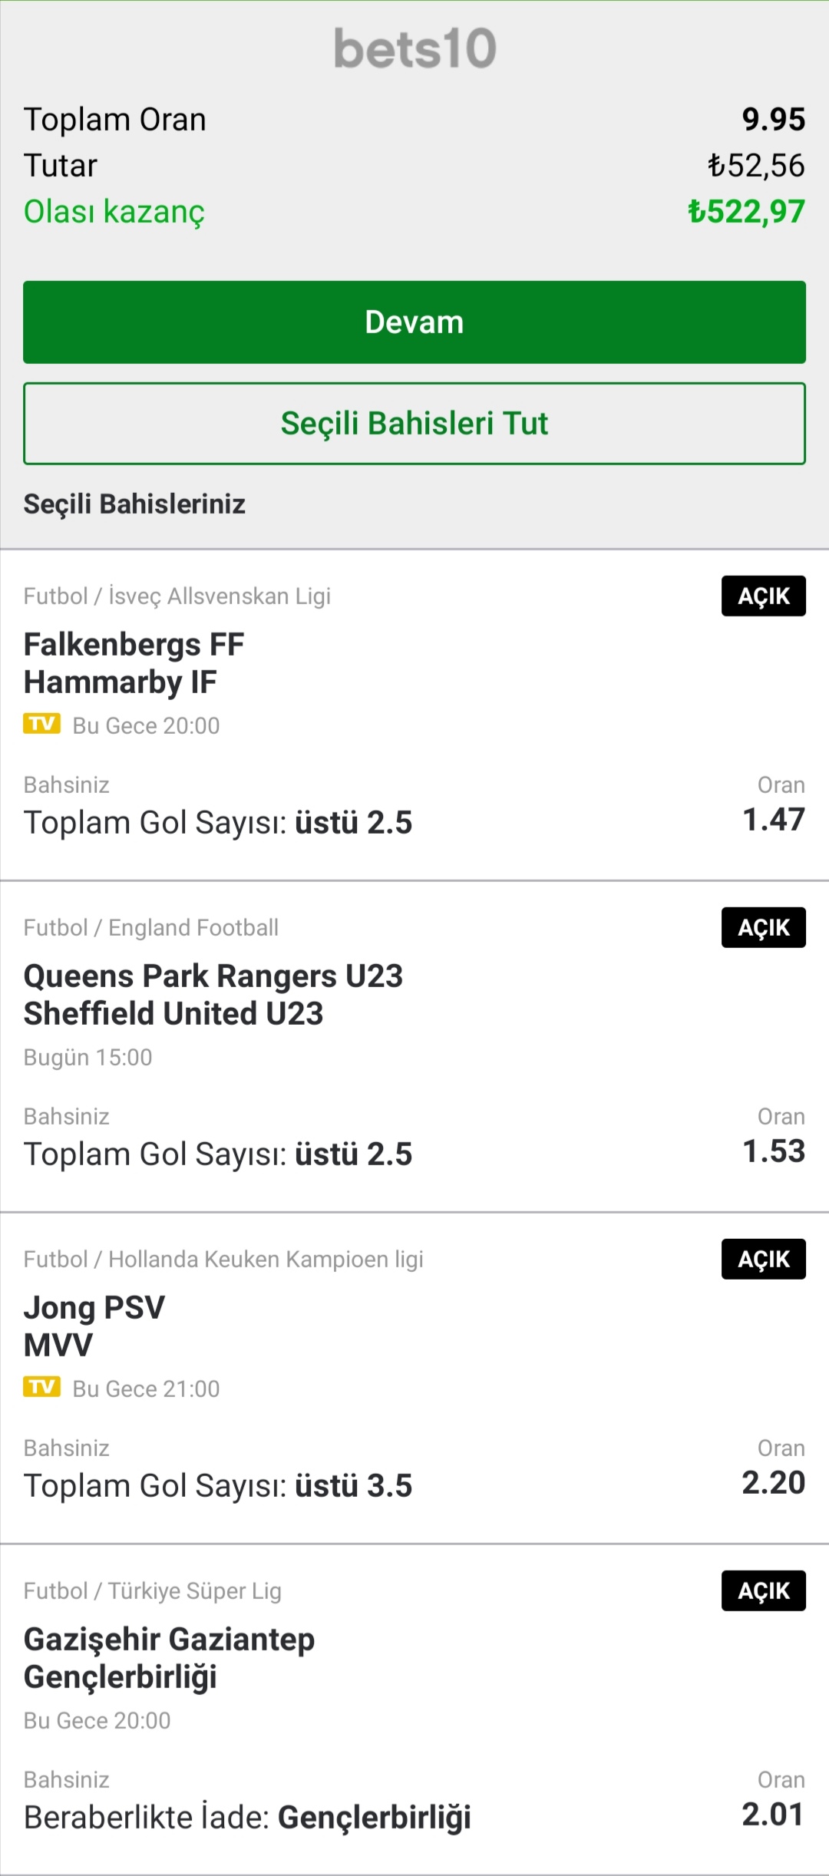Click the TV icon for Falkenbergs FF match
This screenshot has height=1876, width=829.
(x=41, y=724)
